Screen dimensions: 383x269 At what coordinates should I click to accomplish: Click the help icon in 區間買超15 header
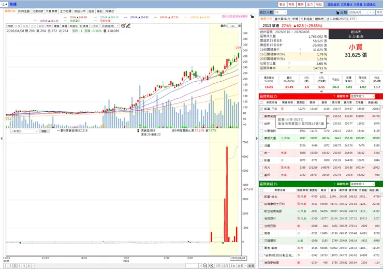[334, 96]
